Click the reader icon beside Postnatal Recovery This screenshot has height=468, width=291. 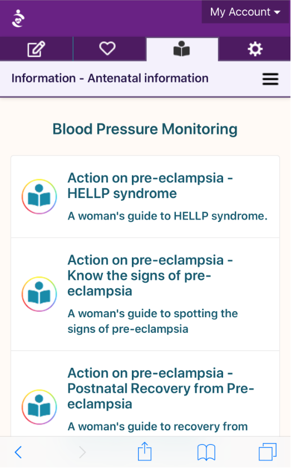point(39,407)
